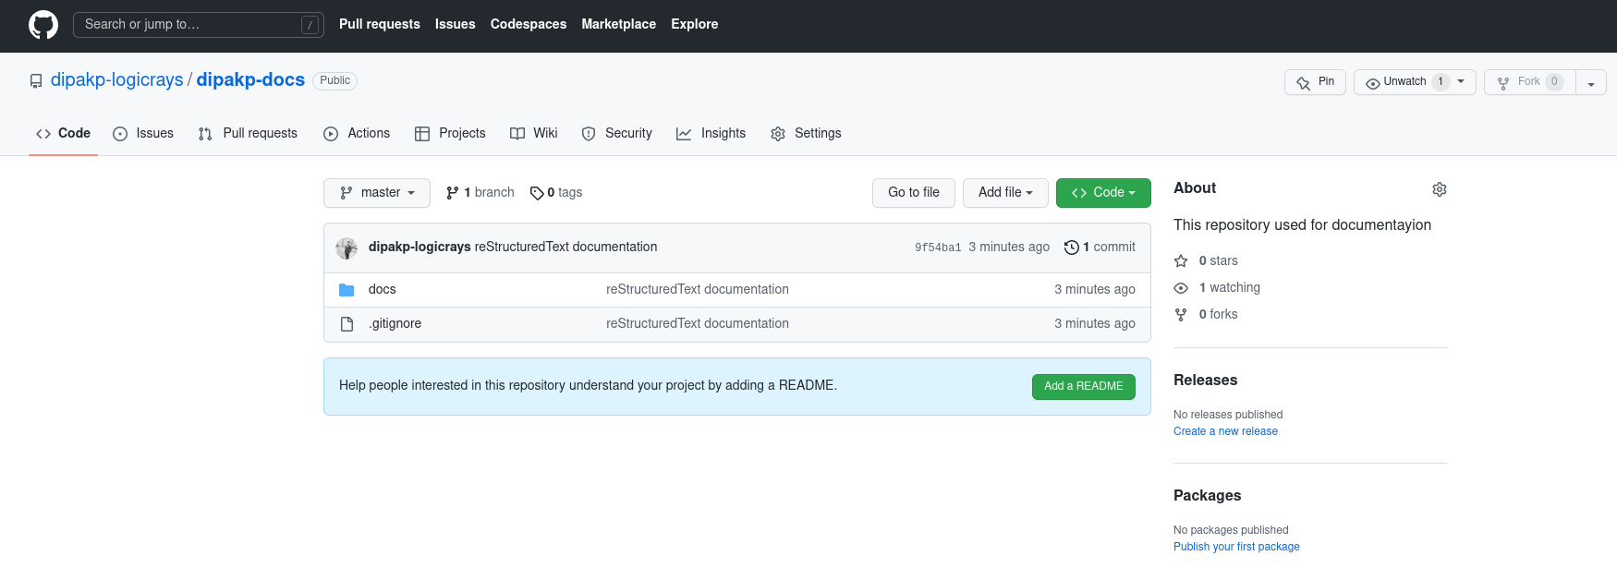
Task: Expand the Fork options dropdown arrow
Action: click(1591, 82)
